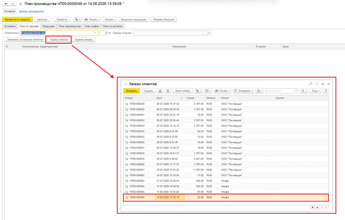Move one row up with the bottom navigation arrow
Viewport: 345px width, 220px height.
click(317, 207)
